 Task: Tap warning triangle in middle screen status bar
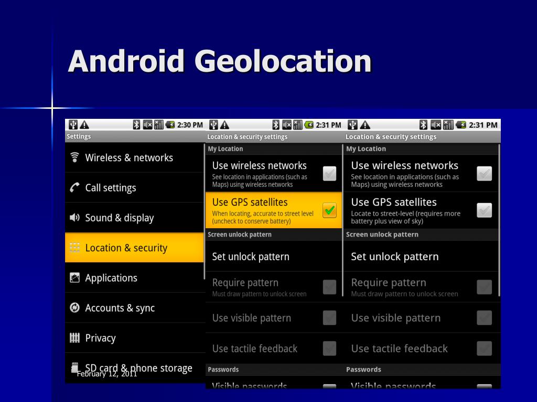224,125
